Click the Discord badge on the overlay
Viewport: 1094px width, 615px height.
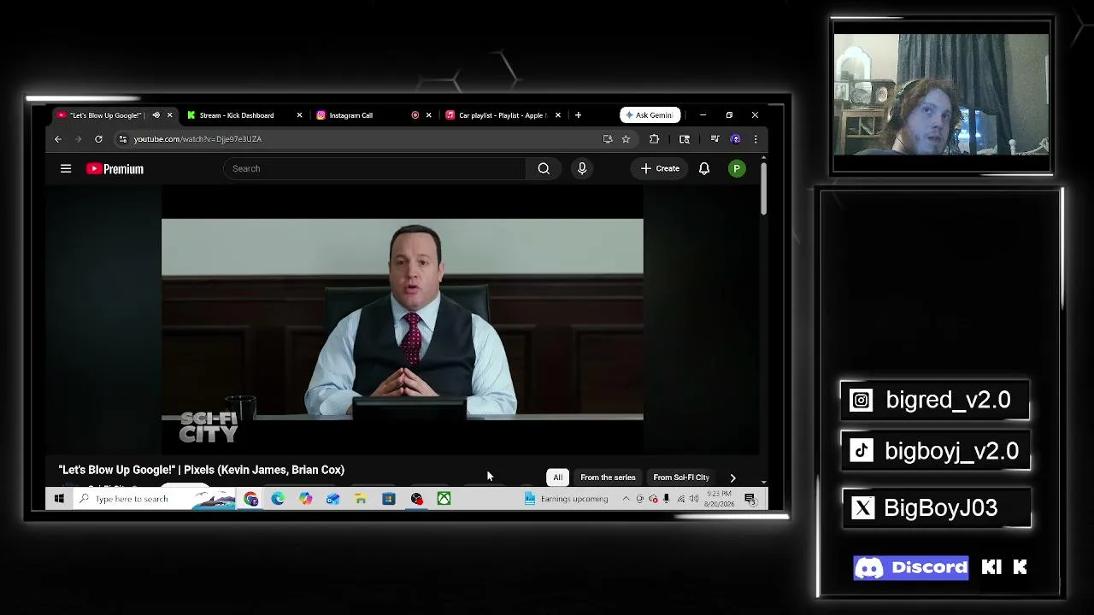(911, 567)
